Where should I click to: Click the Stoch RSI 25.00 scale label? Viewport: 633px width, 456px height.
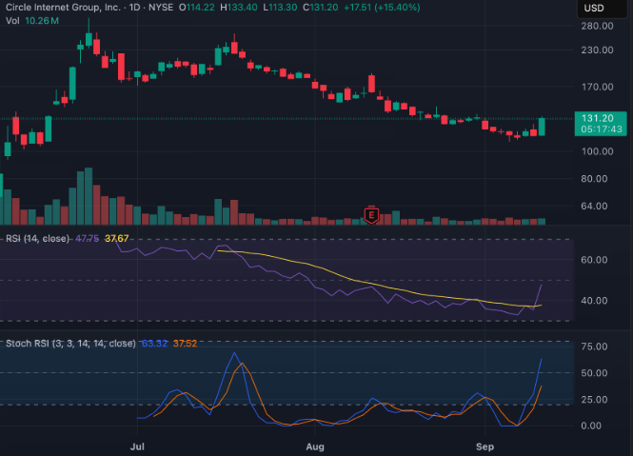594,400
